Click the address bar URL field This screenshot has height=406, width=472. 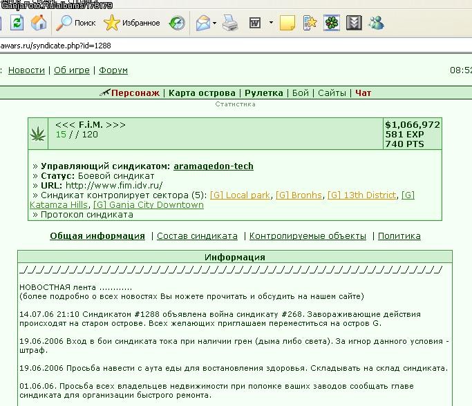point(236,46)
